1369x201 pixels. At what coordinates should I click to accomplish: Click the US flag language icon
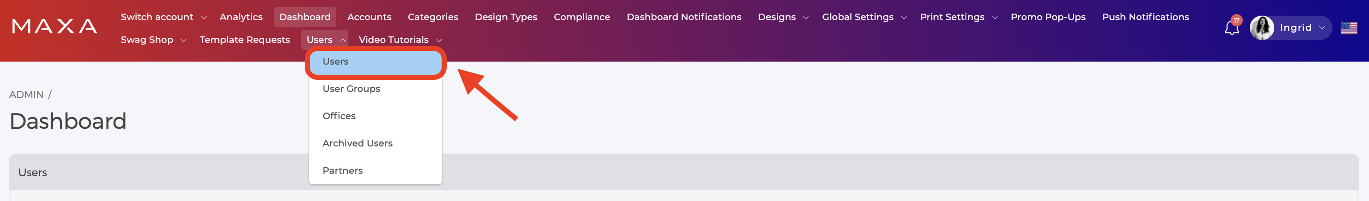click(1348, 28)
